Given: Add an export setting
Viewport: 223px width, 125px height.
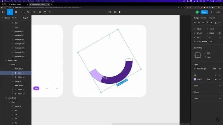Looking at the screenshot, I should (x=220, y=99).
